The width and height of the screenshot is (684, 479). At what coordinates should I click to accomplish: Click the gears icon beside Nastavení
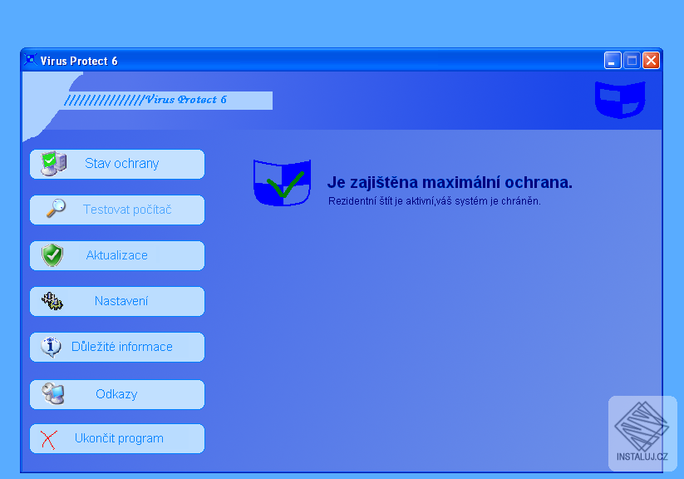coord(52,301)
